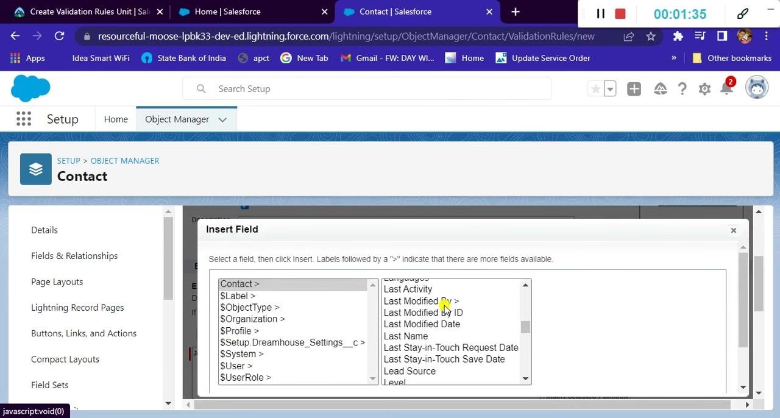The height and width of the screenshot is (418, 780).
Task: Open the media control queue icon
Action: point(700,36)
